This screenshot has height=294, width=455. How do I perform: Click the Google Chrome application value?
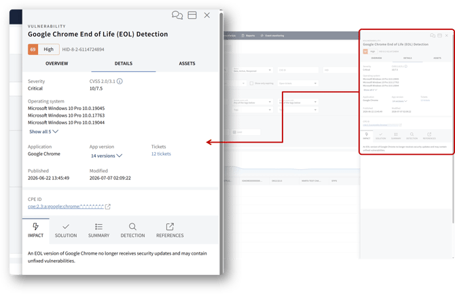tap(44, 154)
